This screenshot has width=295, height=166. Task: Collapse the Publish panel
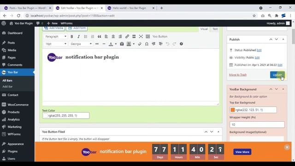click(283, 39)
